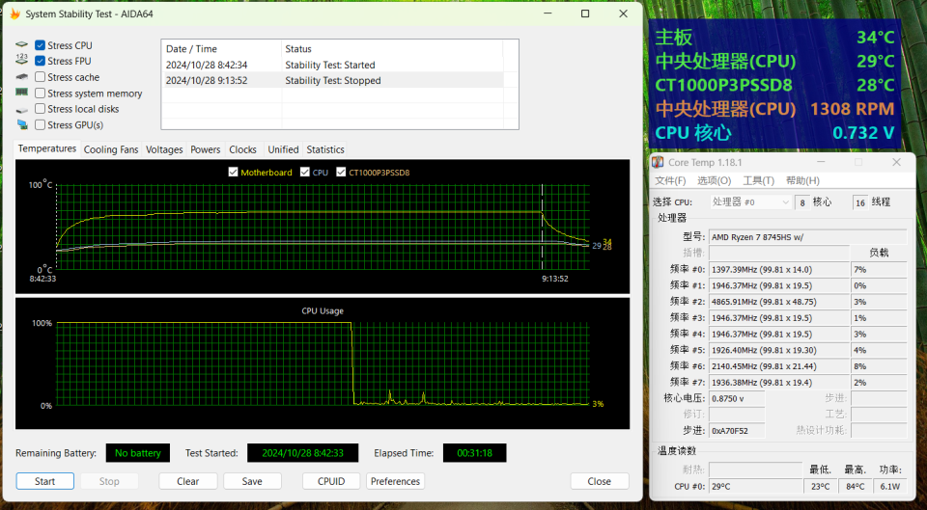
Task: Click the No battery status field
Action: [x=138, y=453]
